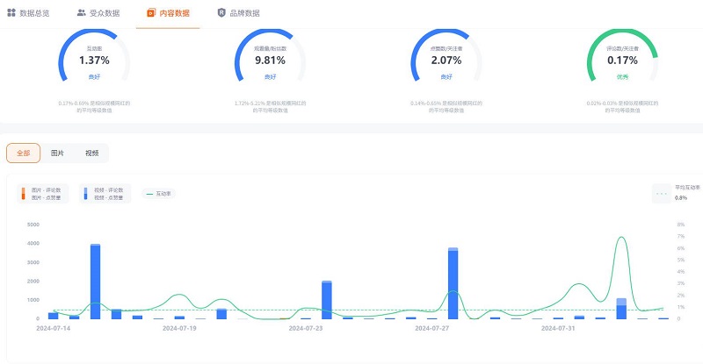Click the 互动率 1.37% gauge
The width and height of the screenshot is (703, 364).
(x=94, y=62)
